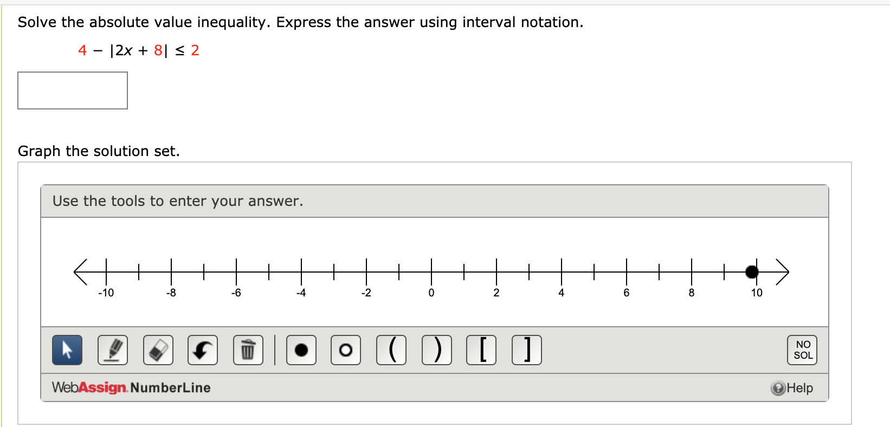Click the WebAssign NumberLine label
This screenshot has width=890, height=427.
click(131, 387)
